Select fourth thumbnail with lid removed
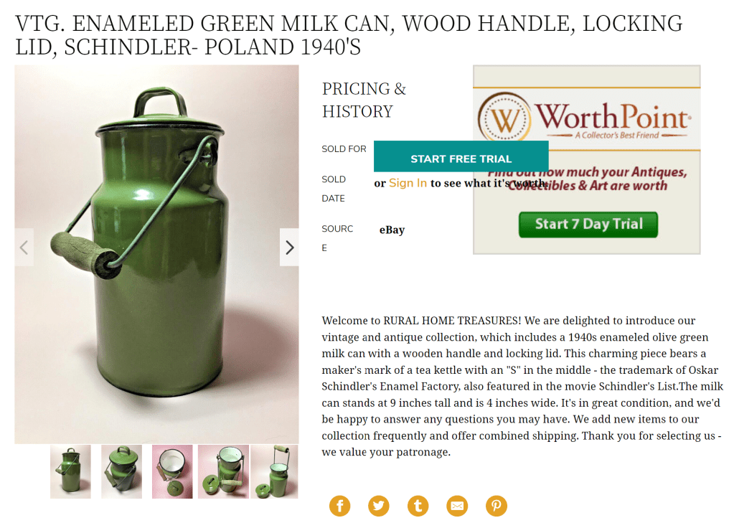The height and width of the screenshot is (523, 734). point(223,471)
